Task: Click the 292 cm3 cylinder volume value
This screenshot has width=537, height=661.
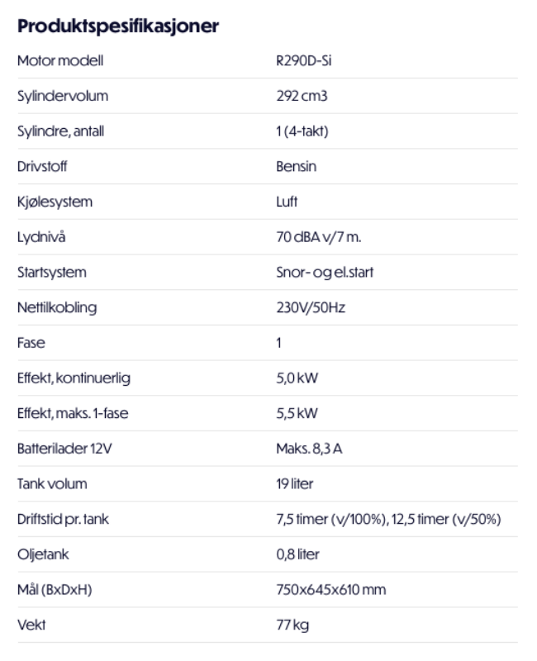Action: pyautogui.click(x=301, y=96)
